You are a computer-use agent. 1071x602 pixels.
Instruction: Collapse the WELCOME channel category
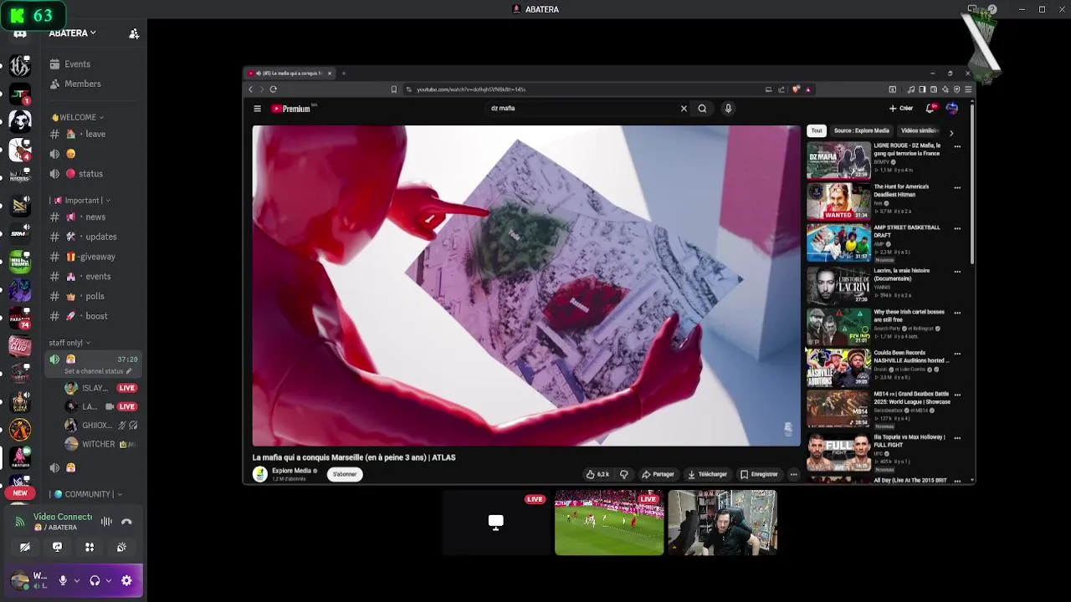[77, 117]
